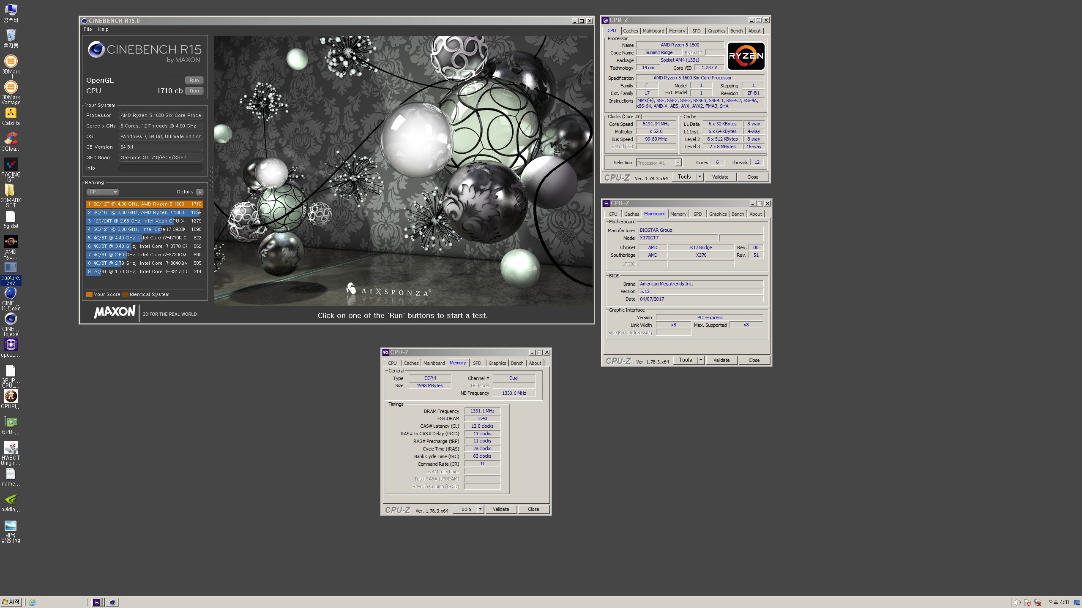Click the Core Speed value 5191.34 MHz

tap(656, 124)
